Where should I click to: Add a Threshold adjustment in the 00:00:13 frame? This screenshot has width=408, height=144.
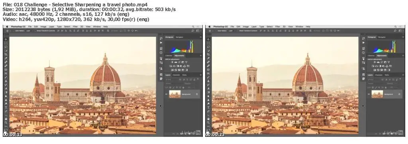(179, 70)
